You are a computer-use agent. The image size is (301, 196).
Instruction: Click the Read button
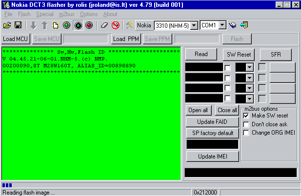(x=201, y=54)
